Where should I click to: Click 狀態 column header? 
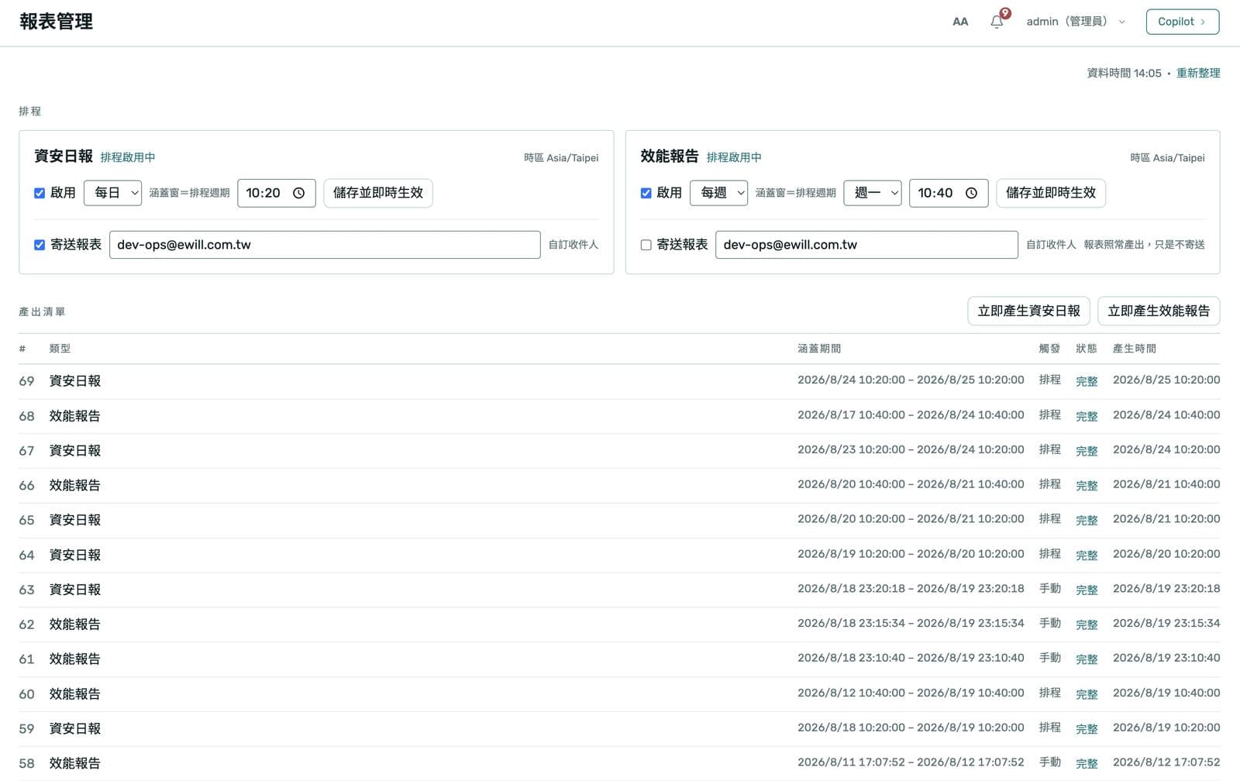[x=1087, y=349]
